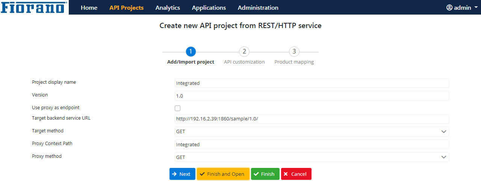Screen dimensions: 481x181
Task: Click the Finish and Open button
Action: click(x=223, y=174)
